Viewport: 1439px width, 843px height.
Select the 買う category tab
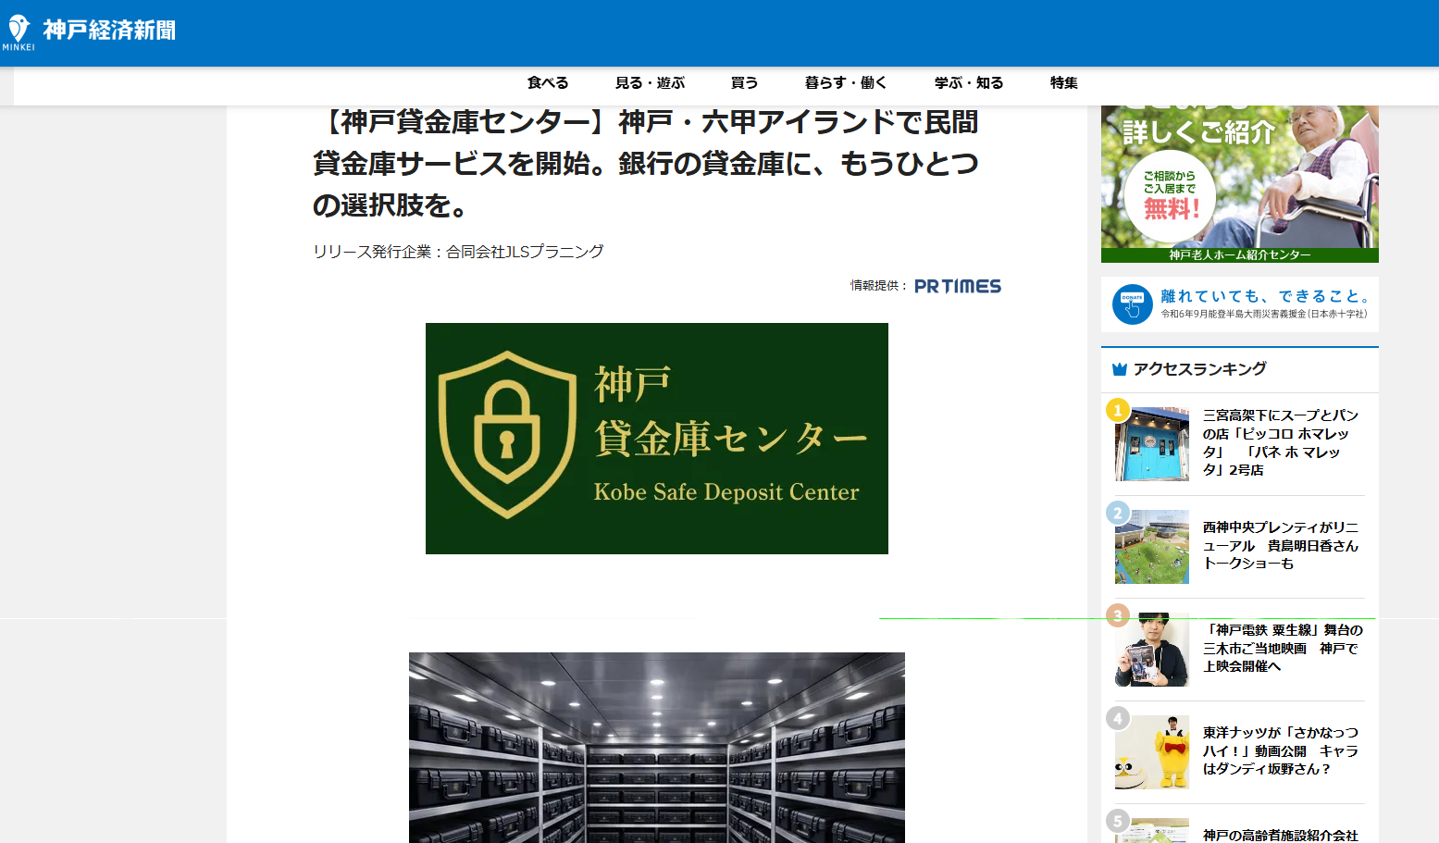click(x=744, y=82)
